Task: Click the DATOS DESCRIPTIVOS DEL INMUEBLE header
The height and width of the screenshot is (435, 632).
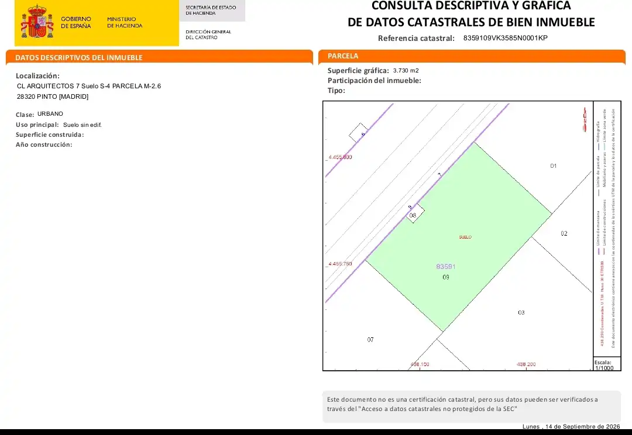Action: (x=79, y=58)
